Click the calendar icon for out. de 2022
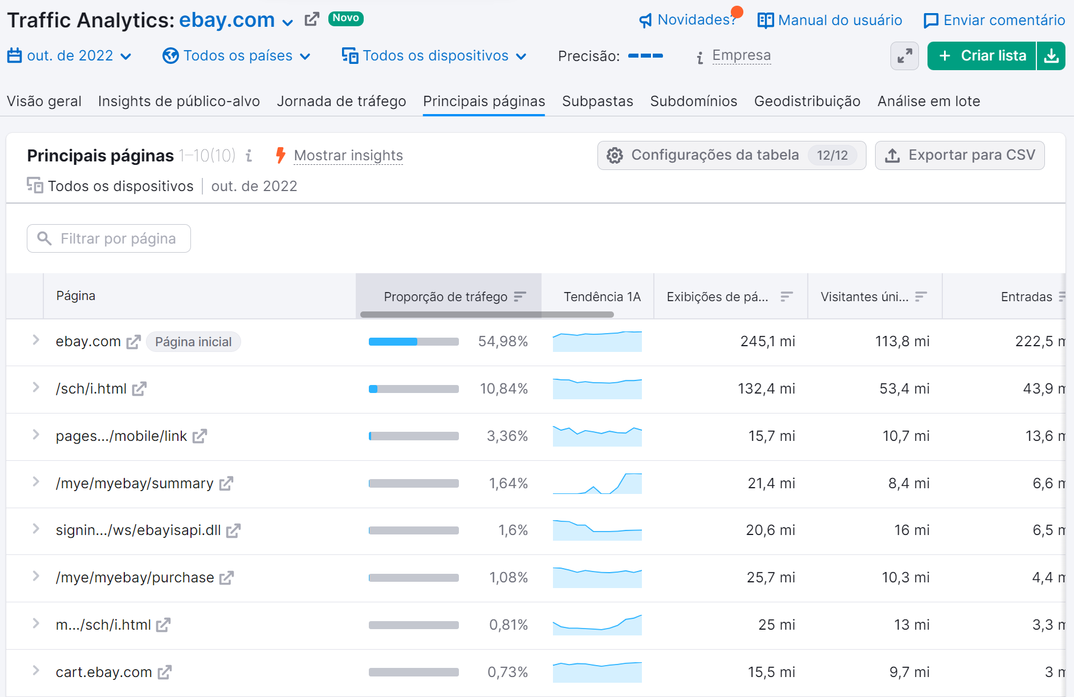The height and width of the screenshot is (697, 1074). [x=15, y=56]
